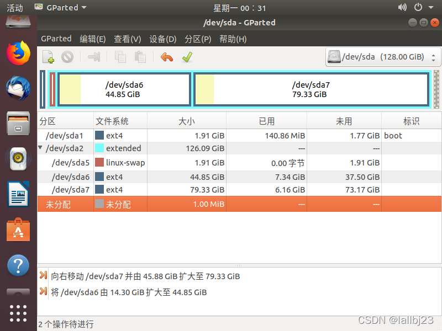442x331 pixels.
Task: Select the /dev/sda6 partition row
Action: point(239,177)
